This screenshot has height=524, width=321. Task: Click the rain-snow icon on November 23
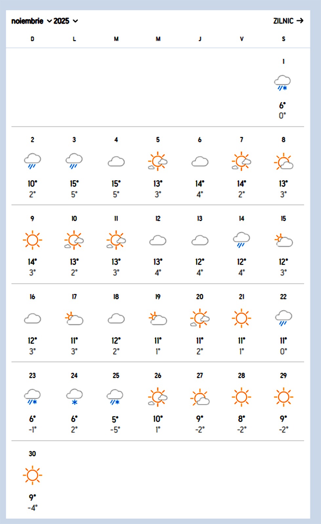click(32, 397)
